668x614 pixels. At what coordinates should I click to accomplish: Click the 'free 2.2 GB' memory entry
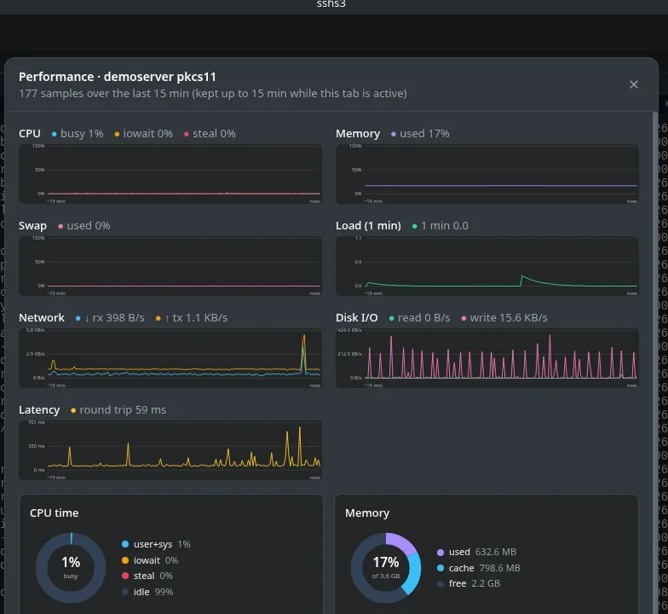469,583
